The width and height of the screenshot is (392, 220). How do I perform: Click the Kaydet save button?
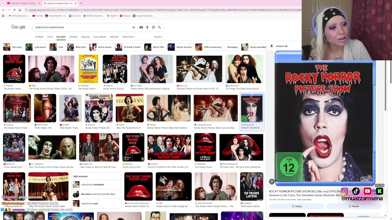tap(354, 206)
